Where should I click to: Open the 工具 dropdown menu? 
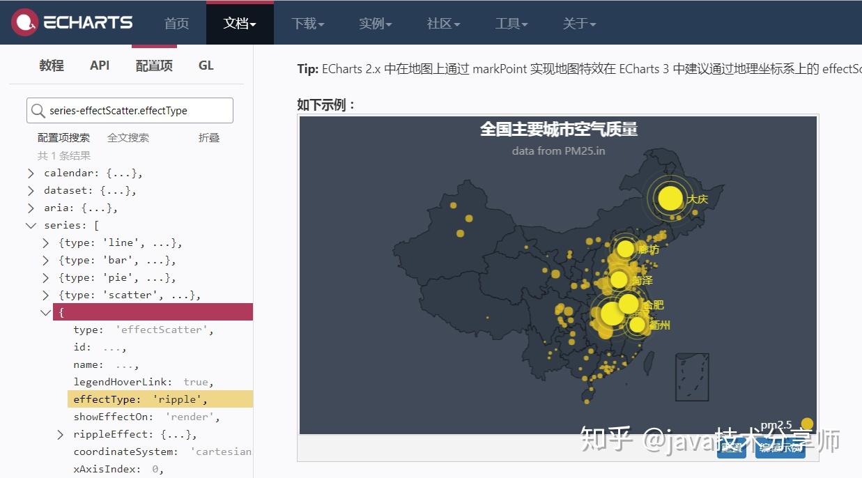[511, 23]
